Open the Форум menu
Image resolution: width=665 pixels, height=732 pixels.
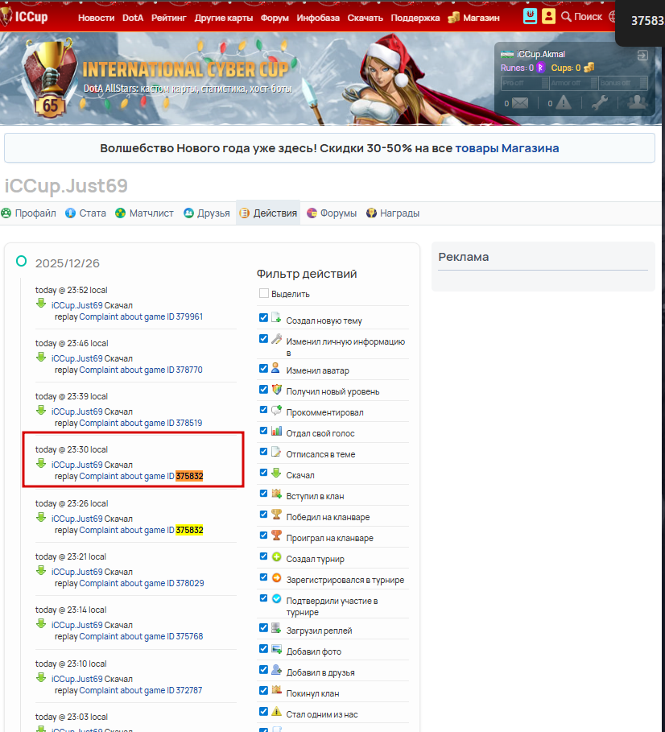click(x=275, y=18)
